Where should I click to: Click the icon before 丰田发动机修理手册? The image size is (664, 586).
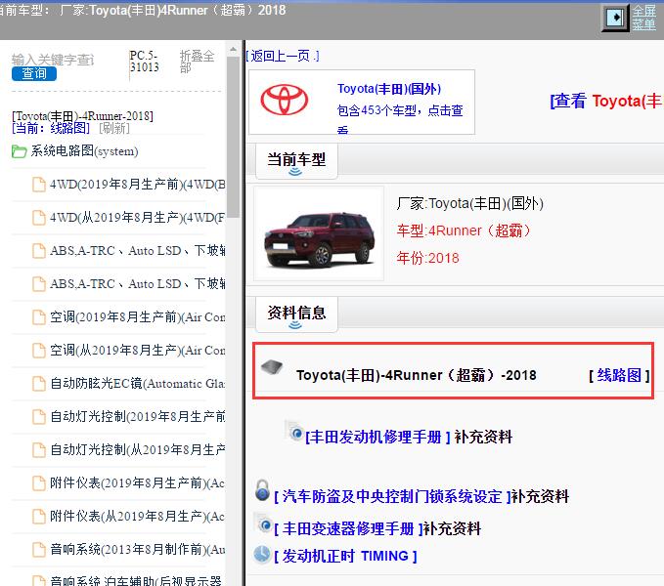click(294, 431)
